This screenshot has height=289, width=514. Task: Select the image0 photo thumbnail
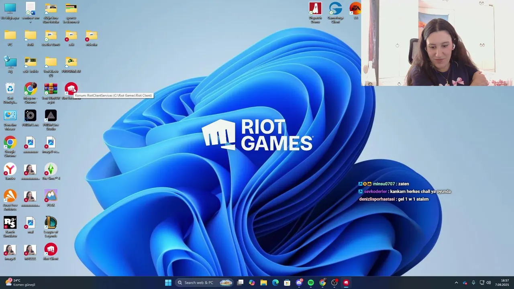click(10, 252)
